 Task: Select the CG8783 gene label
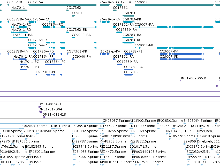point(129,13)
